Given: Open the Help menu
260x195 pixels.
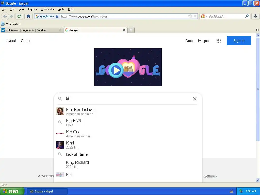Looking at the screenshot, I should (x=71, y=9).
